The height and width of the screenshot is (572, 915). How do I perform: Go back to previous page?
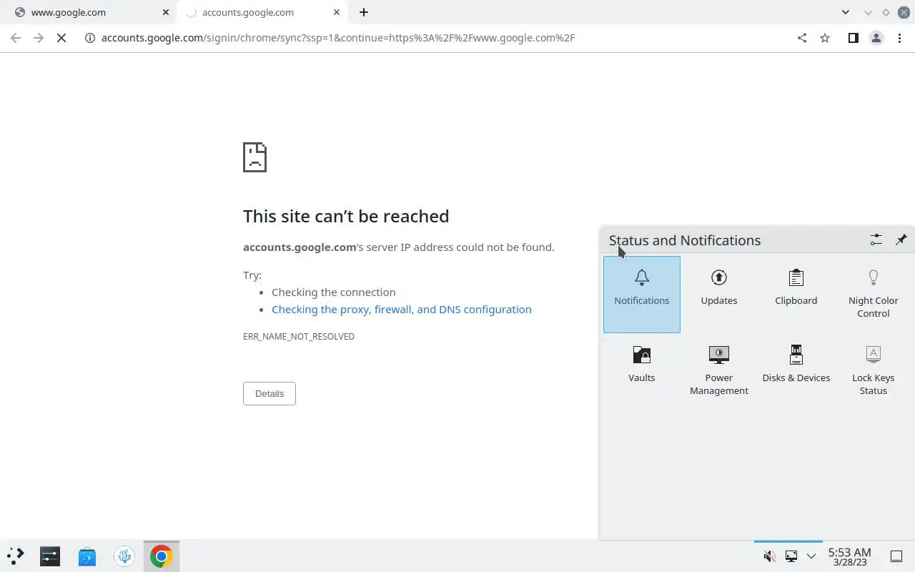16,38
